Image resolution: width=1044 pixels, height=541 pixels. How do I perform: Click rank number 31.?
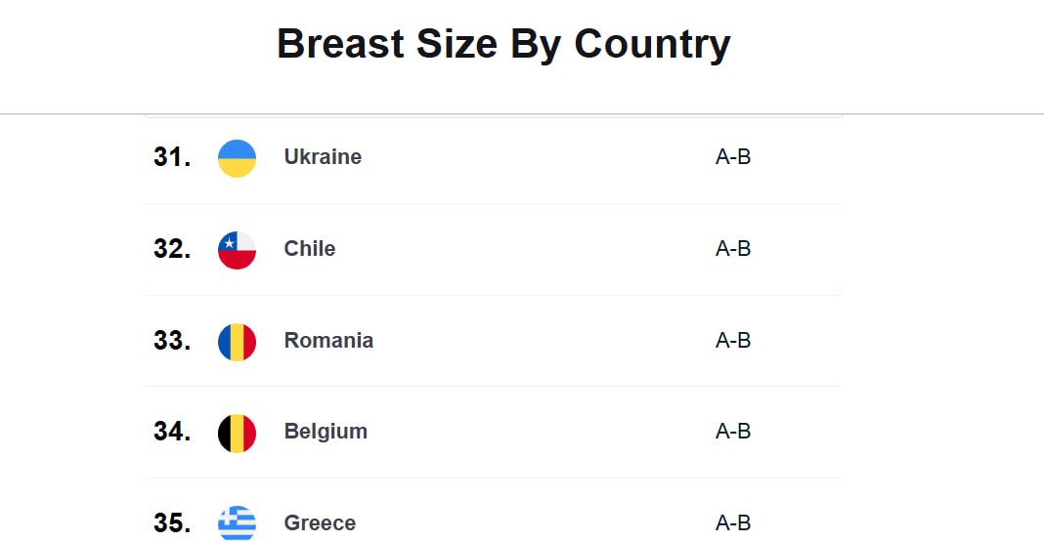[x=172, y=157]
